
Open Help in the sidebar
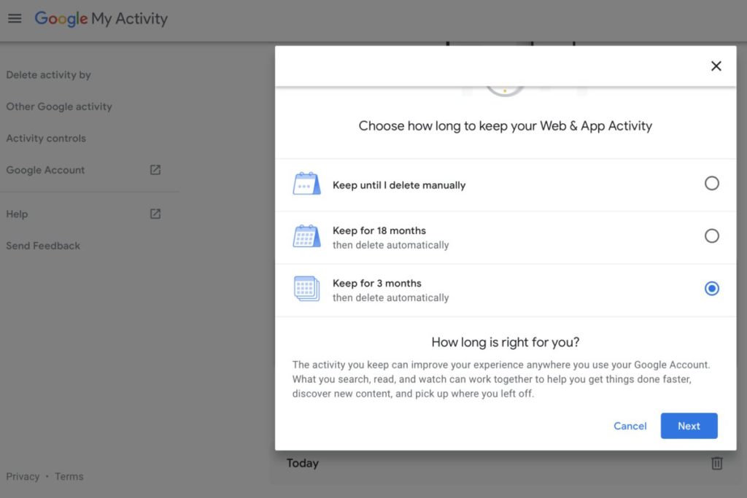tap(17, 214)
